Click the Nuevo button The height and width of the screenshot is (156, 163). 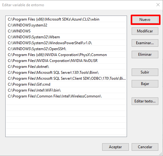pos(145,20)
